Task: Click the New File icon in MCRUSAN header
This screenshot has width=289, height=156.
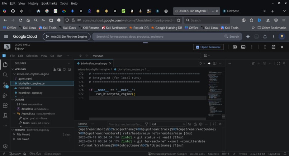Action: coord(54,69)
